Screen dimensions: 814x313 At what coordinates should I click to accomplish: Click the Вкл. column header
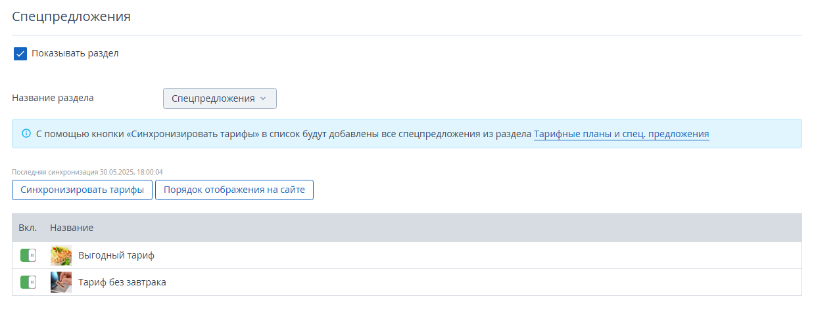pos(28,228)
